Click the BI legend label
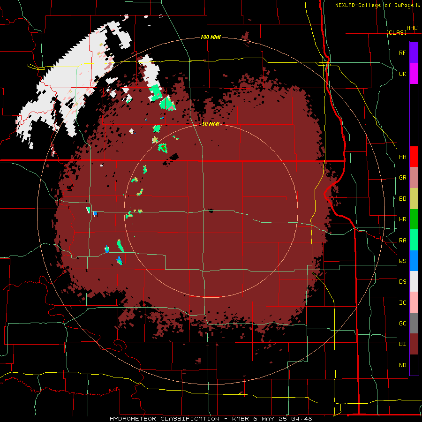 (402, 344)
